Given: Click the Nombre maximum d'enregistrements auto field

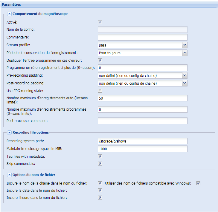Looking at the screenshot, I should pos(143,98).
